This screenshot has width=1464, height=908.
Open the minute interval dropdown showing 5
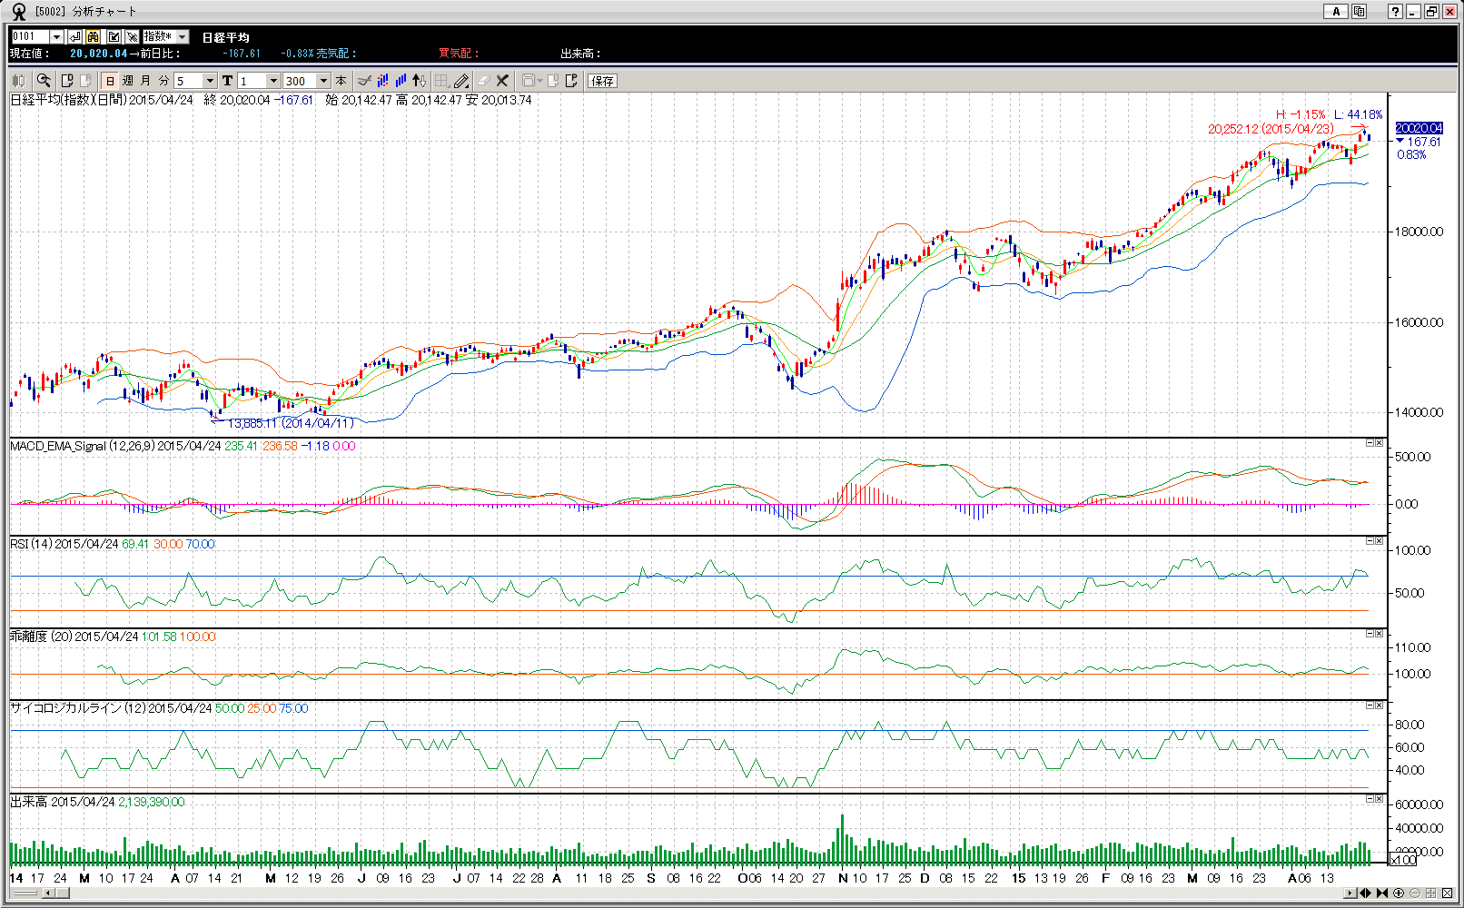[x=210, y=81]
